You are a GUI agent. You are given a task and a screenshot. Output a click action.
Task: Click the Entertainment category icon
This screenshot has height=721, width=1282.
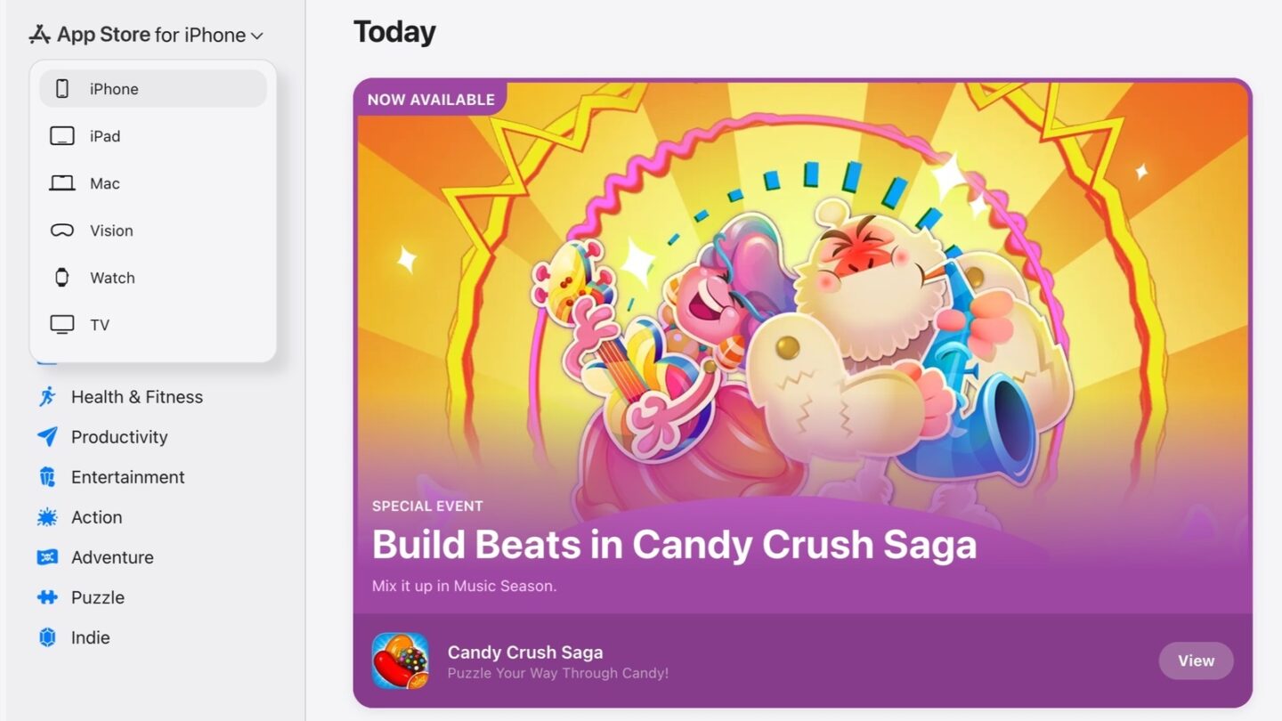(x=50, y=477)
